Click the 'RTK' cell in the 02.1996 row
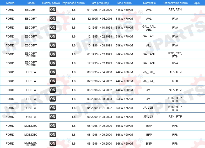 point(175,81)
